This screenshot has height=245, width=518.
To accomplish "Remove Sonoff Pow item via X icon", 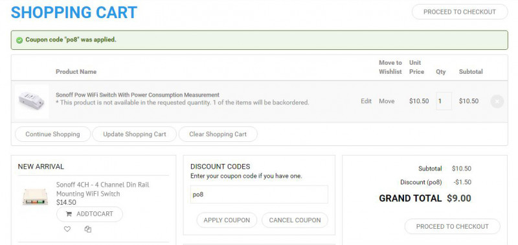I will click(x=497, y=102).
